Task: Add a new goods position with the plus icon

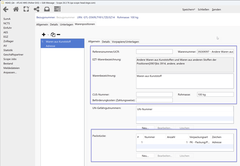Action: (x=44, y=35)
